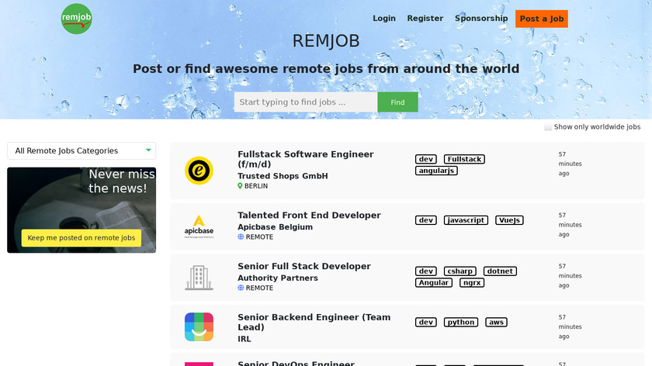This screenshot has width=652, height=366.
Task: Click globe icon beside Apicbase REMOTE
Action: point(241,237)
